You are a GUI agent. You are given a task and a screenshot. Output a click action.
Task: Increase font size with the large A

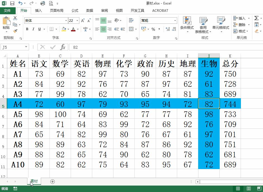(83, 20)
